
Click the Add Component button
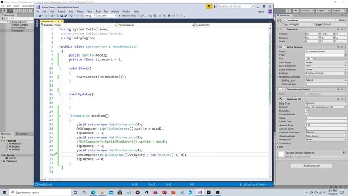pyautogui.click(x=312, y=166)
